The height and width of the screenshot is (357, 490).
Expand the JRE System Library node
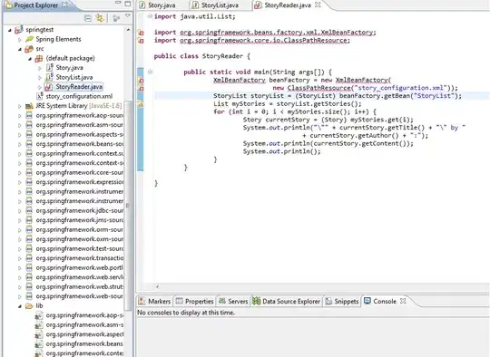click(20, 106)
